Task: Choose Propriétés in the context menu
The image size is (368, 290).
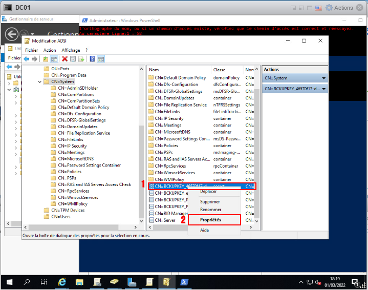Action: 210,220
